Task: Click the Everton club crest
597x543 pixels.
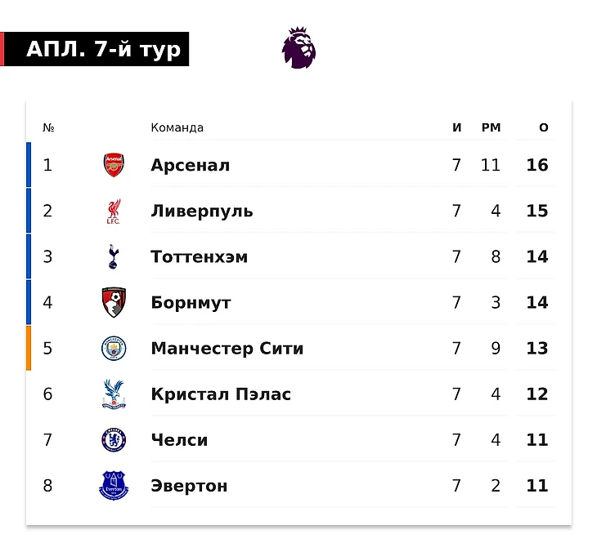Action: [114, 486]
